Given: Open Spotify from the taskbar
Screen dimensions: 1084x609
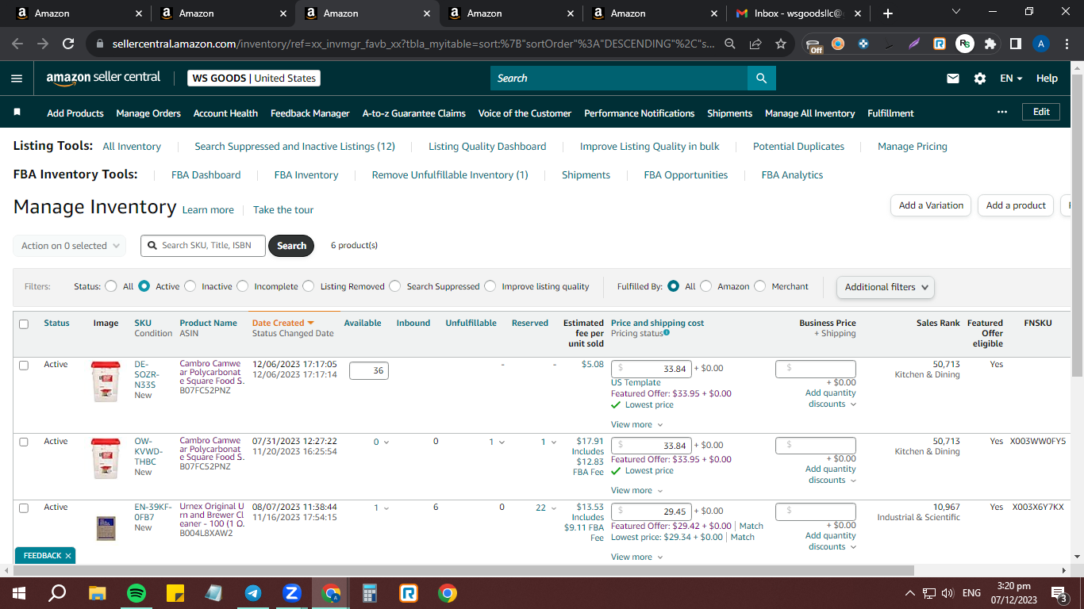Looking at the screenshot, I should 136,593.
